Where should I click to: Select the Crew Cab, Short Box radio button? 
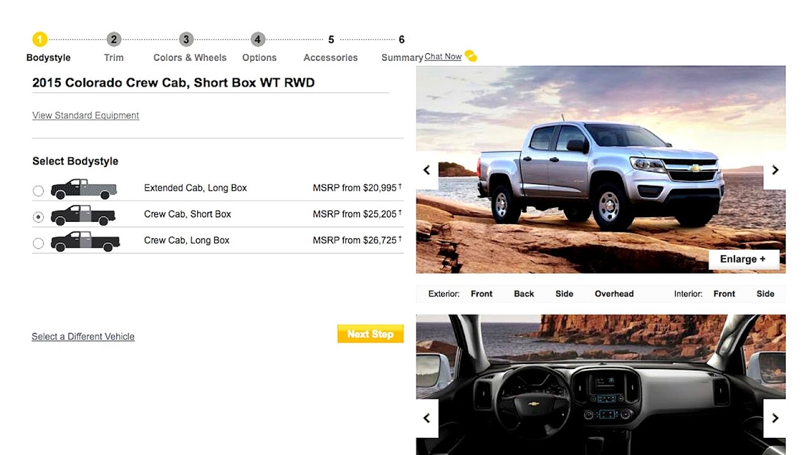39,217
